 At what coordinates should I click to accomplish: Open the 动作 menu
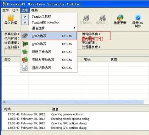15,10
